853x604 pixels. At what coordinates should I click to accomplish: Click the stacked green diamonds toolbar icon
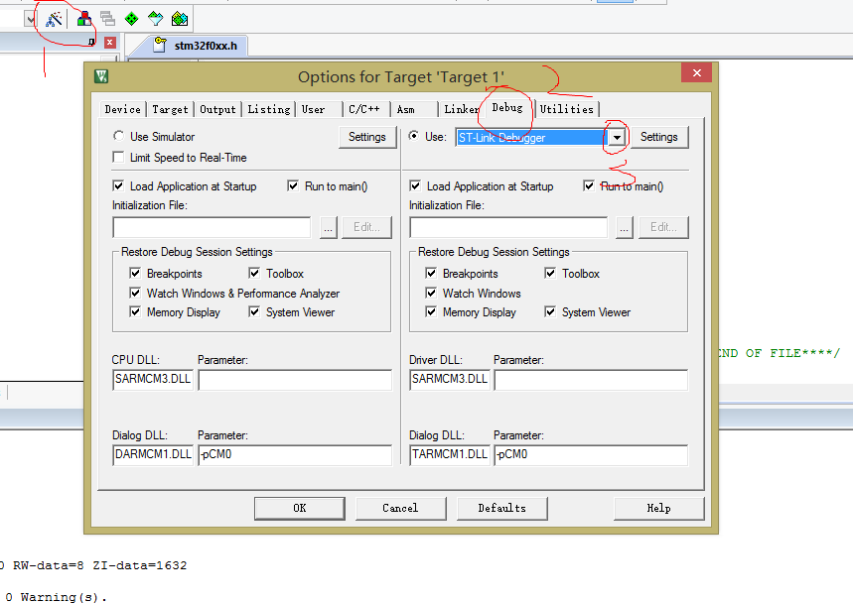tap(179, 18)
